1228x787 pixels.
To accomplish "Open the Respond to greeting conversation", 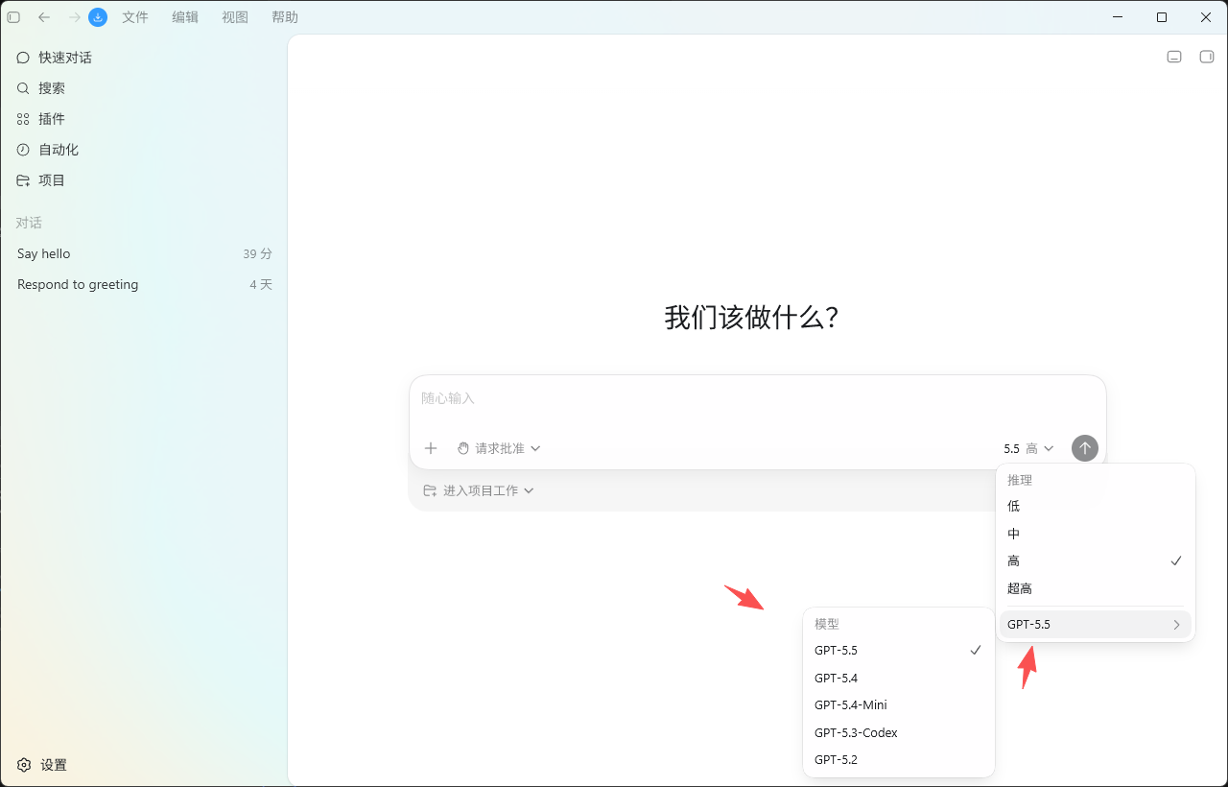I will tap(144, 284).
